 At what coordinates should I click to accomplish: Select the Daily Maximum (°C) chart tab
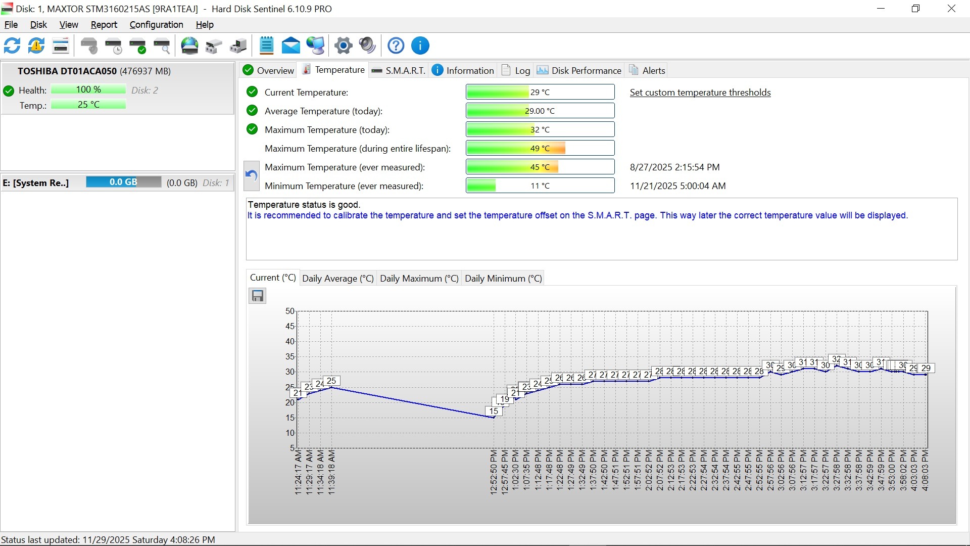click(419, 279)
